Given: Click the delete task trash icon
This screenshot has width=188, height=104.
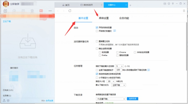Looking at the screenshot, I should (x=32, y=11).
